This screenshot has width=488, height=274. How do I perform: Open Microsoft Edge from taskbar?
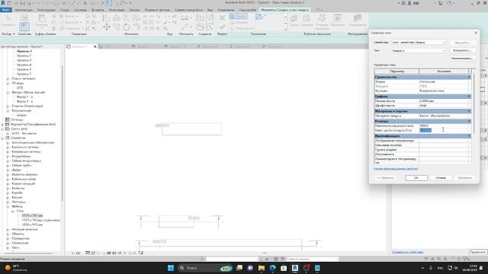273,268
